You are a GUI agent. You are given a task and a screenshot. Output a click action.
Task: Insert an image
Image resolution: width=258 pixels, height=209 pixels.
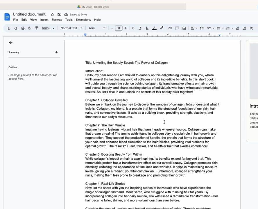184,28
